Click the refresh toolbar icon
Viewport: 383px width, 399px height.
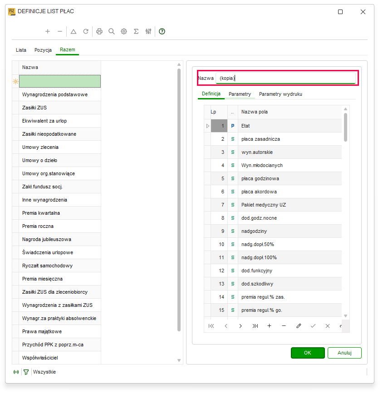pyautogui.click(x=86, y=32)
